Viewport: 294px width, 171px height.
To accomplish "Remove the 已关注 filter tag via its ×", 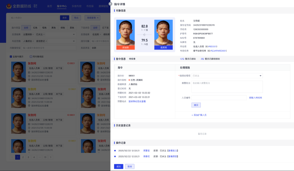I will (44, 34).
